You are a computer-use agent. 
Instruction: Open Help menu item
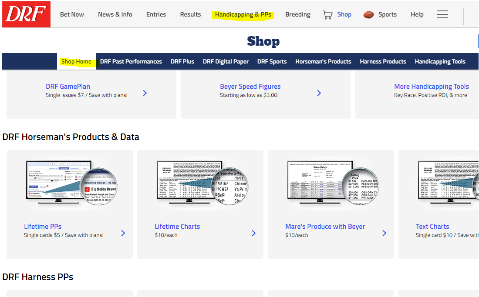click(417, 14)
